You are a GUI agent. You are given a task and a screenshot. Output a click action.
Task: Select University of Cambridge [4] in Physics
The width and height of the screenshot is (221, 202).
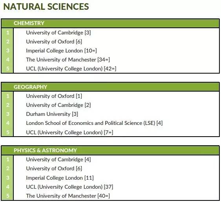click(58, 160)
